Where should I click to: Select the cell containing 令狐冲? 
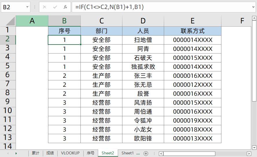coord(143,121)
